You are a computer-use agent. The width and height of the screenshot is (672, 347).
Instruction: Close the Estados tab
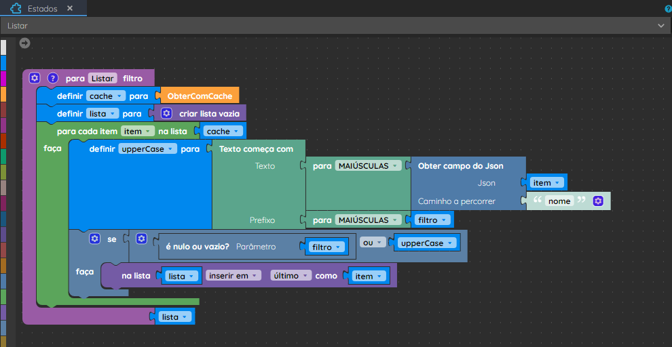(70, 8)
